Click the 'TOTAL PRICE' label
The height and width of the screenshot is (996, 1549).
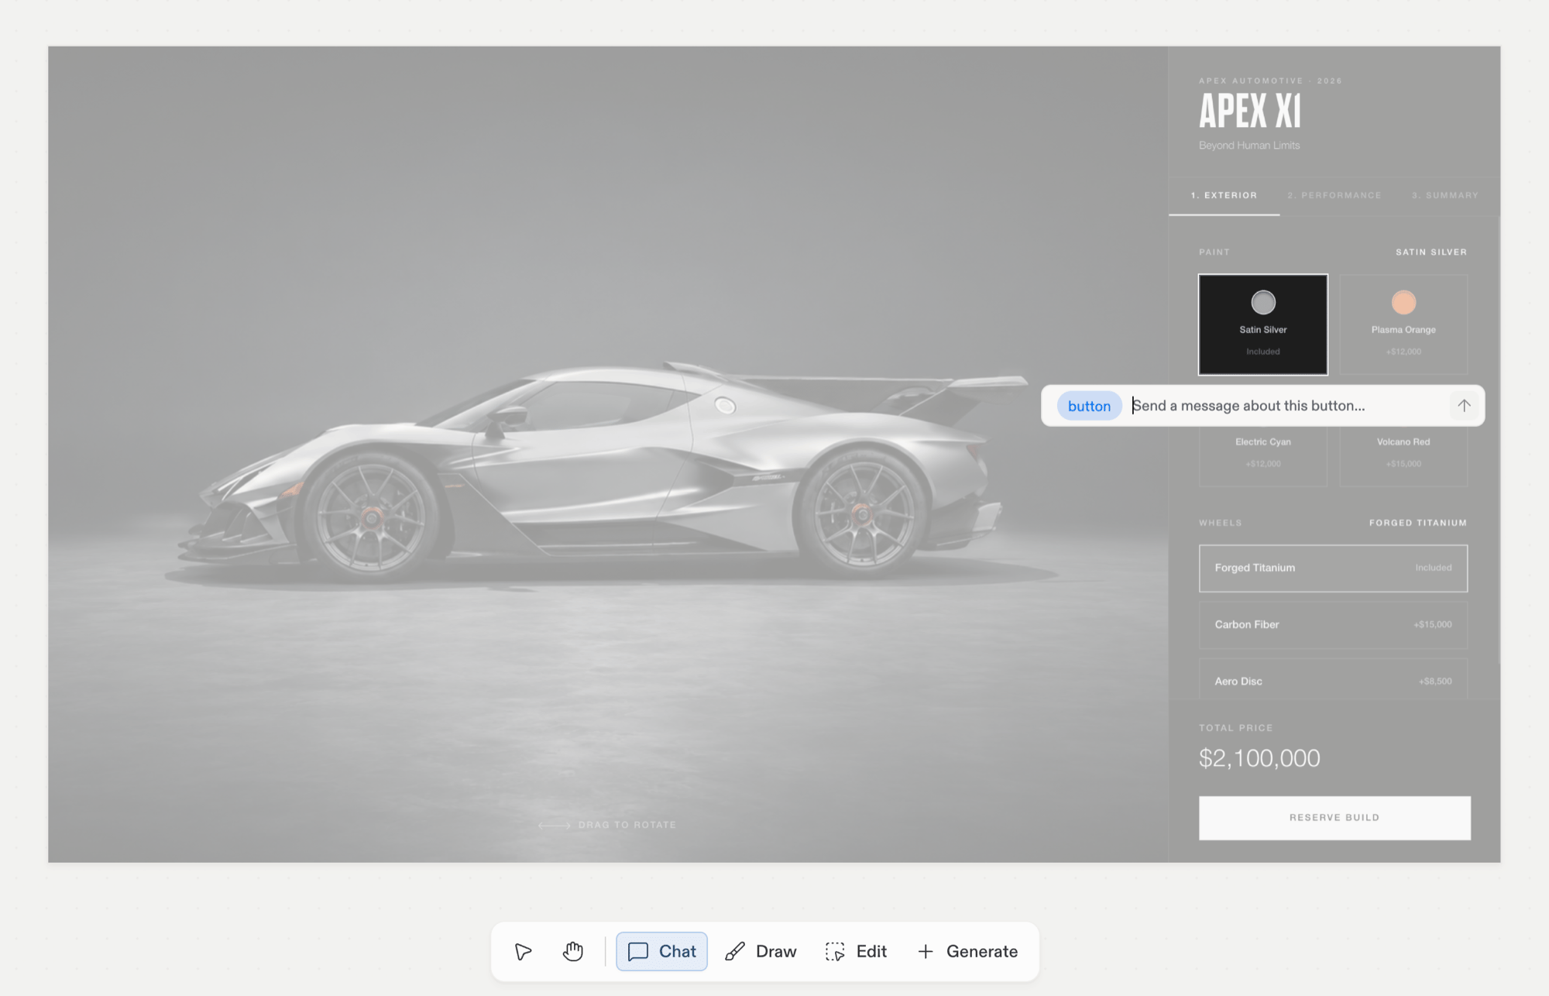[1235, 728]
